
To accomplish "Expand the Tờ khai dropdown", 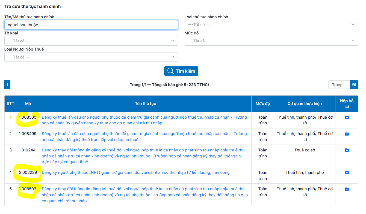I will (x=91, y=41).
